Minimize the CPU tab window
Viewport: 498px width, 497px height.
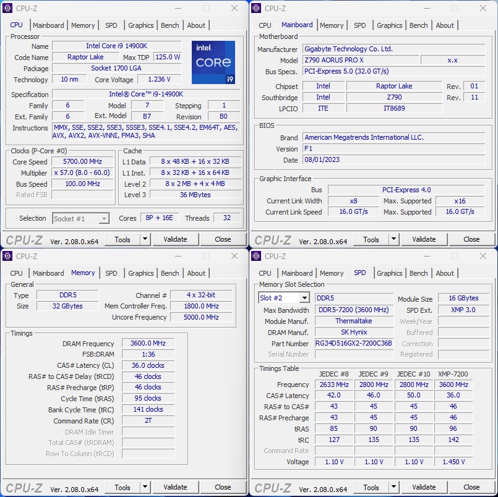[x=178, y=8]
